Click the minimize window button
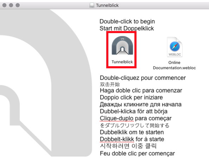 11,5
